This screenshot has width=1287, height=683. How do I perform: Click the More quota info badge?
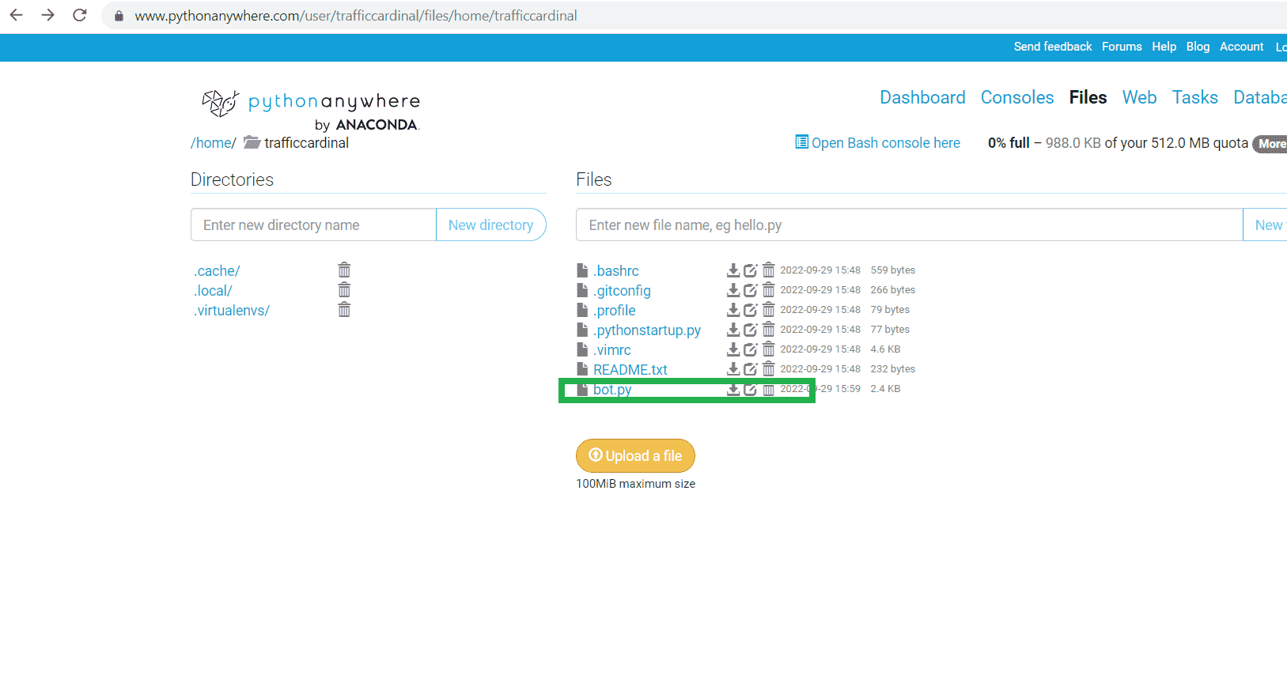pos(1270,144)
